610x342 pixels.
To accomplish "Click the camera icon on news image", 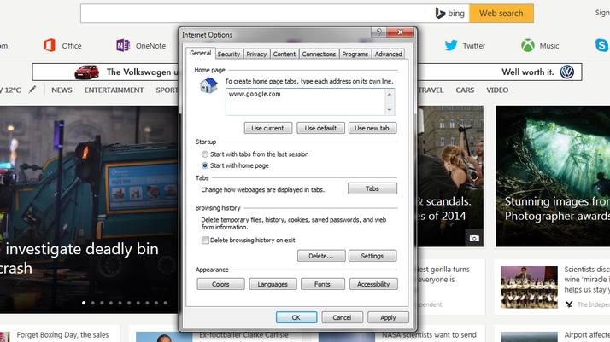I will tap(474, 238).
